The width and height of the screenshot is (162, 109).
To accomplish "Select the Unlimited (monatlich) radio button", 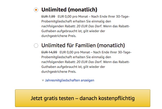I will (x=36, y=10).
